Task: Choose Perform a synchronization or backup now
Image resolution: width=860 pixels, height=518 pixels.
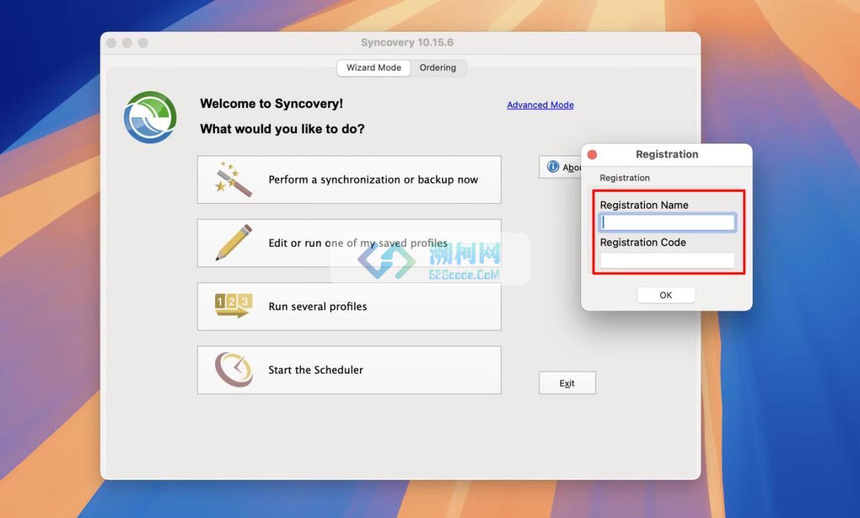Action: [349, 179]
